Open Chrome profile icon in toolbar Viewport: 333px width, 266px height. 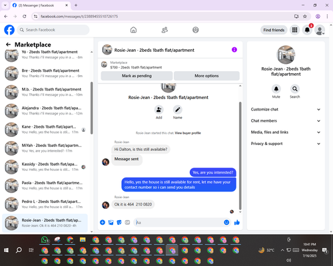[318, 17]
